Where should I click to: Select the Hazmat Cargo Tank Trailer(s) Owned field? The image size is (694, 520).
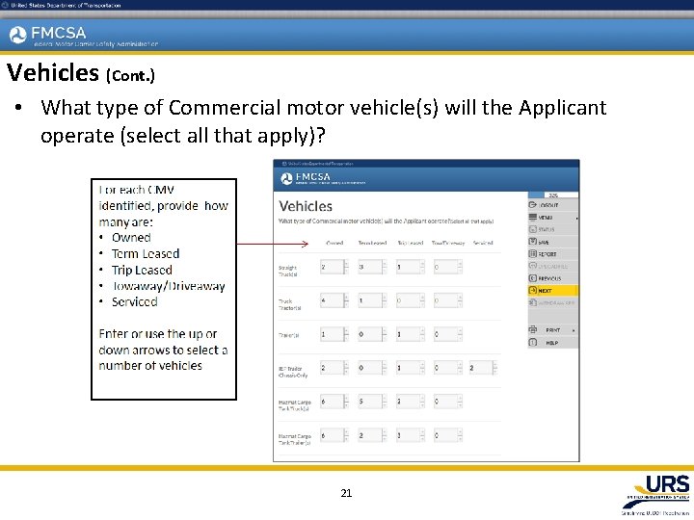[334, 435]
